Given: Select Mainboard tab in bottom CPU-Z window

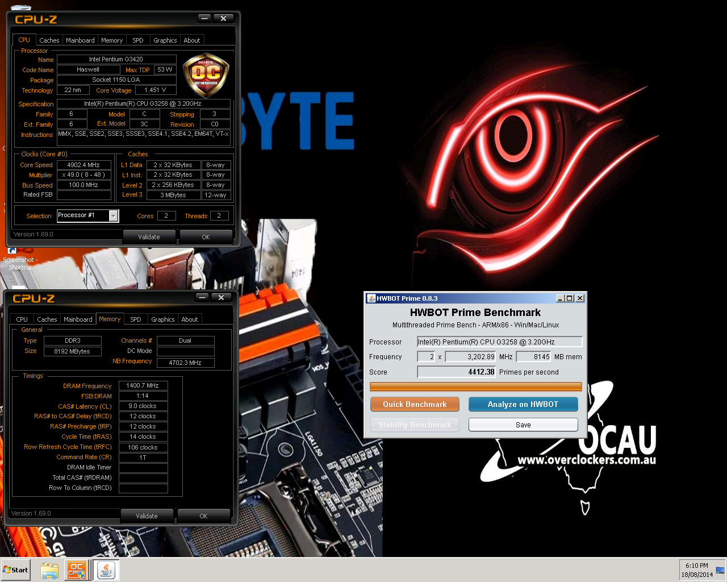Looking at the screenshot, I should [x=78, y=319].
